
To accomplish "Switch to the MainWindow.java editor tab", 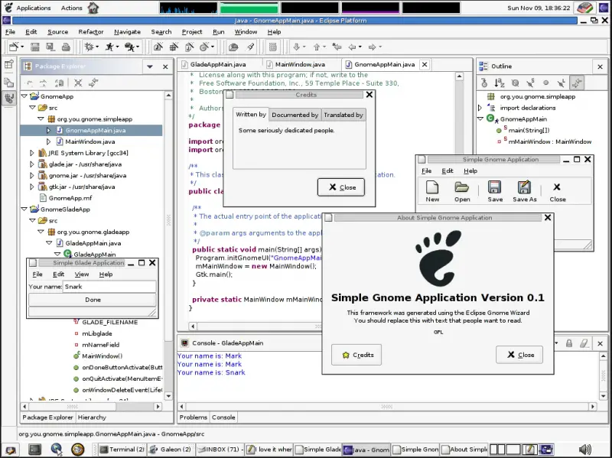I will [300, 64].
